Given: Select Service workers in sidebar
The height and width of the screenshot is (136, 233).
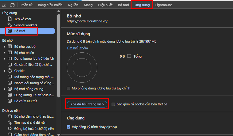Looking at the screenshot, I should tap(25, 25).
